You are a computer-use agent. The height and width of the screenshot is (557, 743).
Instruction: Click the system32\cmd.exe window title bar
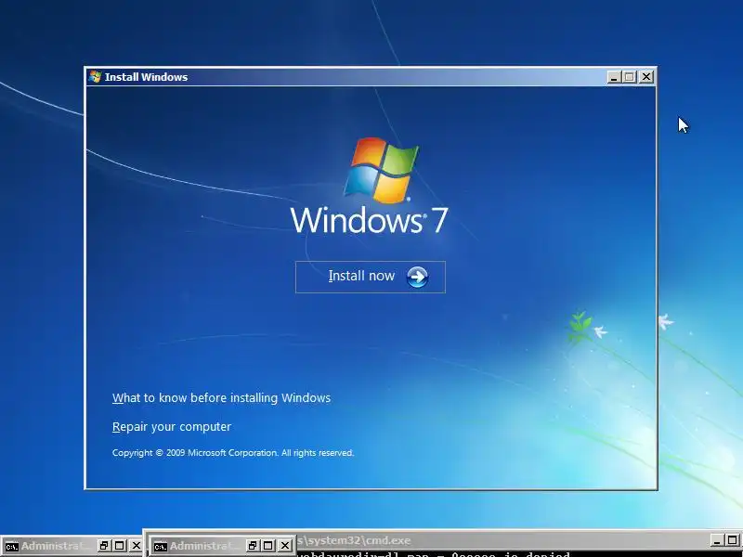(502, 540)
